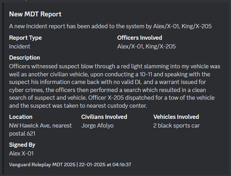Click the Vanguard Roleplay MDT 2025 footer
This screenshot has width=231, height=176.
(42, 164)
